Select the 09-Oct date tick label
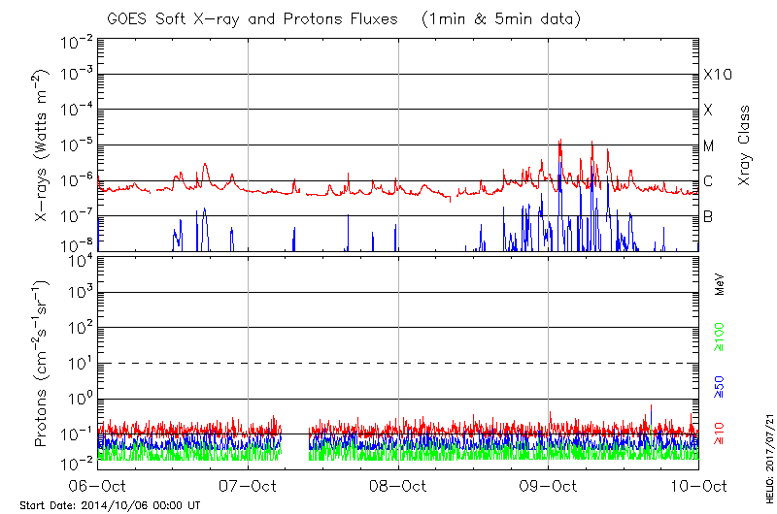 click(549, 485)
